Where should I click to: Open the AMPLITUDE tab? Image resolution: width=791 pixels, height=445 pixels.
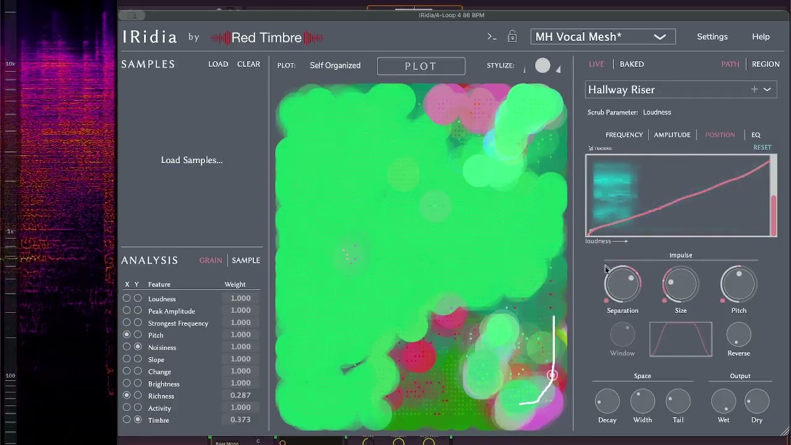coord(672,135)
